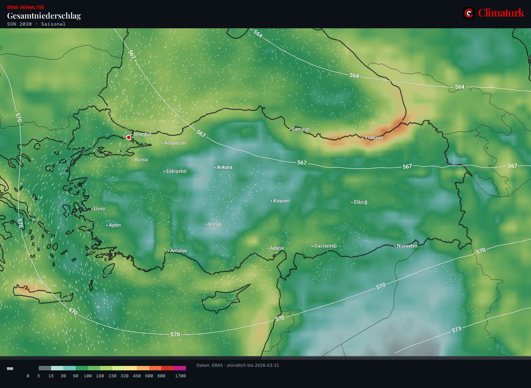531x388 pixels.
Task: Select the Nusaybin city label
Action: tap(407, 246)
